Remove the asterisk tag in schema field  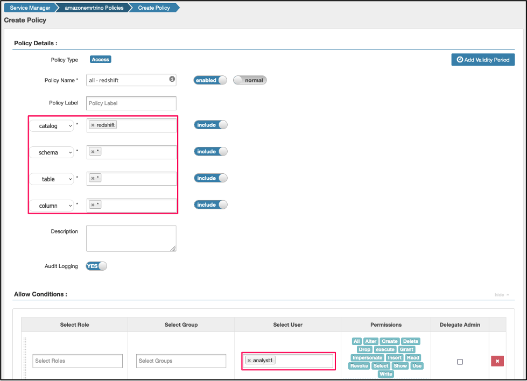pyautogui.click(x=93, y=152)
